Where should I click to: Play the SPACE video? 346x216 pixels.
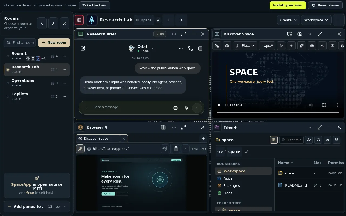pyautogui.click(x=219, y=105)
